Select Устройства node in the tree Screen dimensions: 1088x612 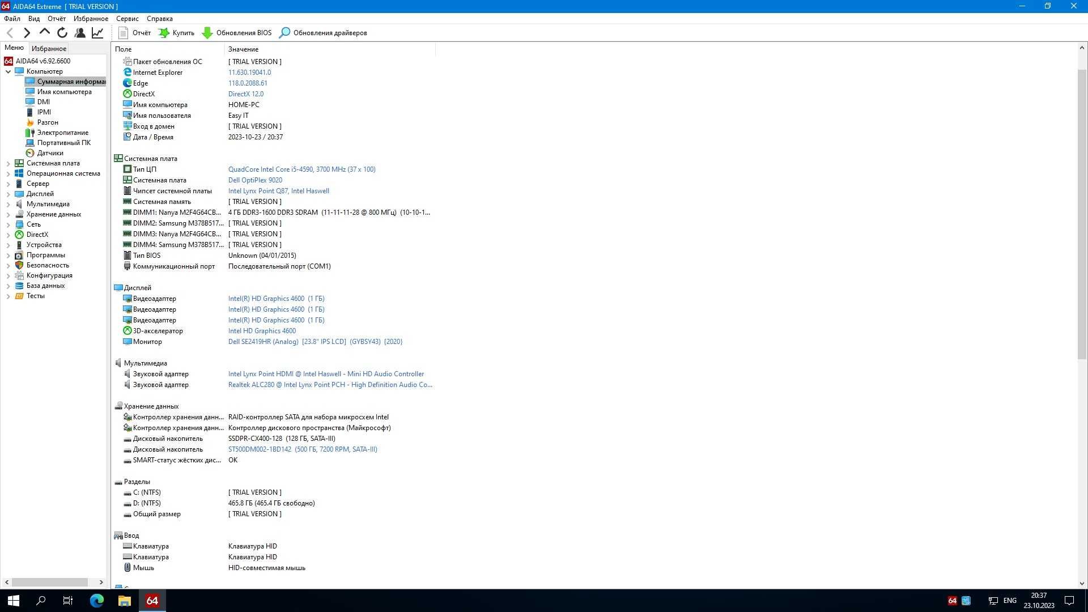[x=44, y=245]
